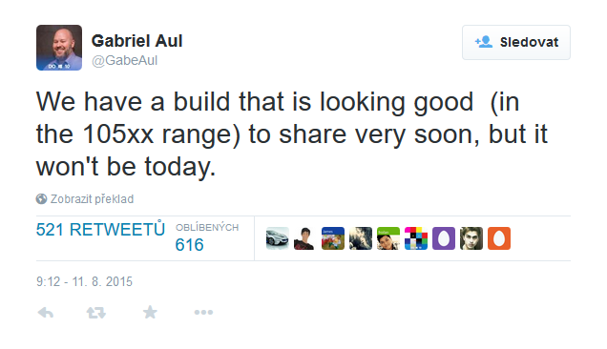Open the red-shirt person avatar
The width and height of the screenshot is (607, 349).
pyautogui.click(x=305, y=238)
